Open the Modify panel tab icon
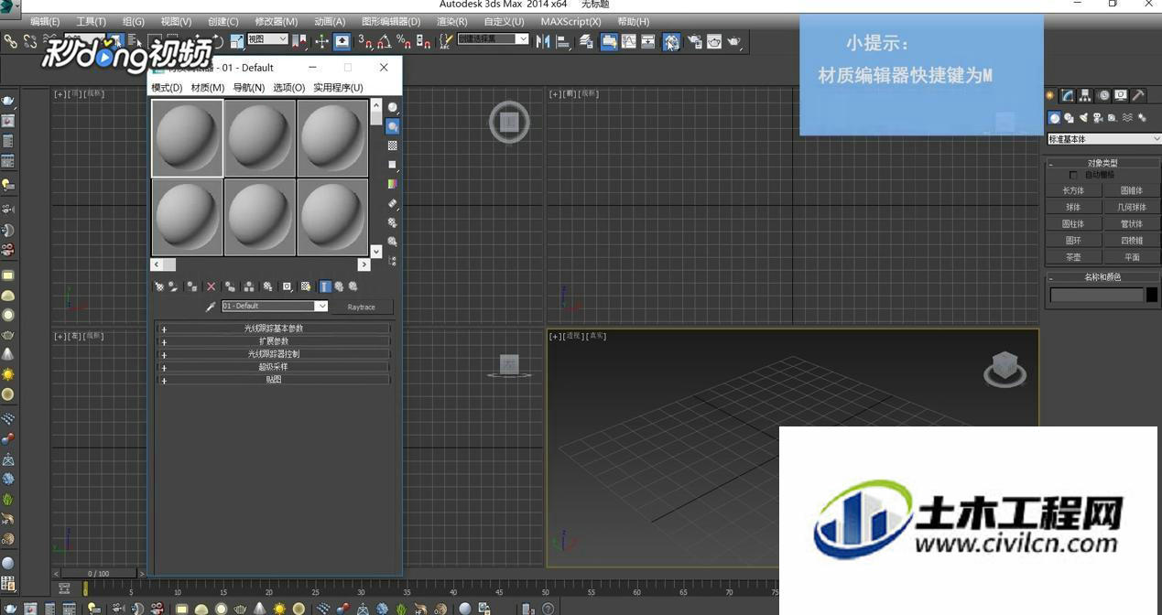This screenshot has height=615, width=1162. [1068, 95]
